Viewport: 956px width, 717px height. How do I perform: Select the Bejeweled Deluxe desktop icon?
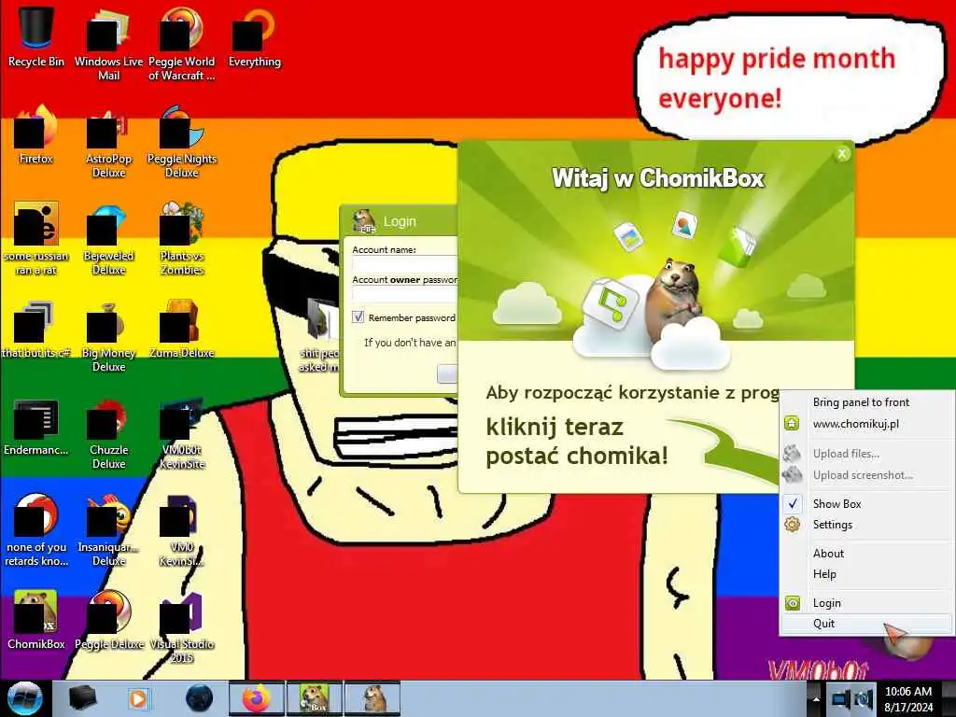pyautogui.click(x=108, y=239)
